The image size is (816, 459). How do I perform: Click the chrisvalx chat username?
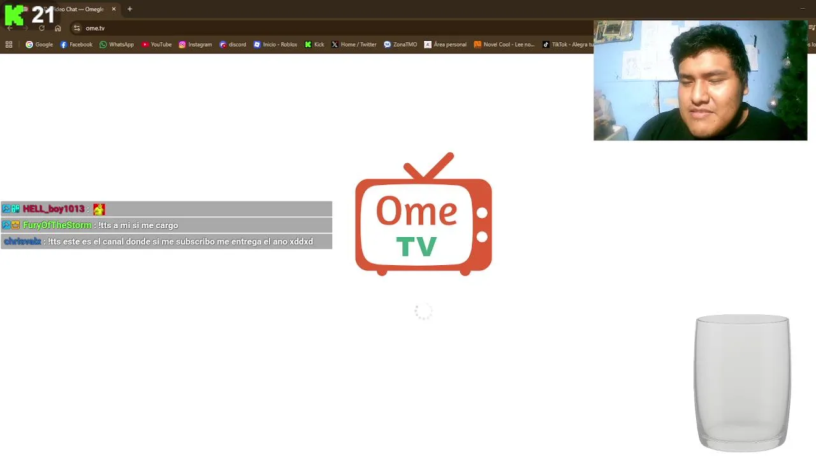tap(22, 242)
